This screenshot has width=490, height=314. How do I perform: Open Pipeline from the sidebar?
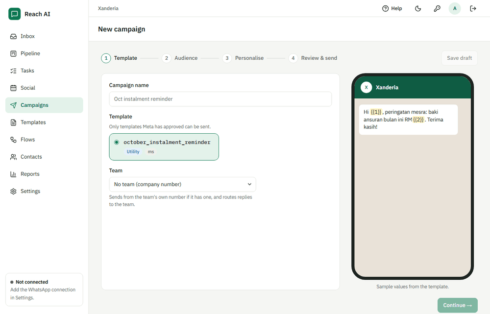pos(44,53)
